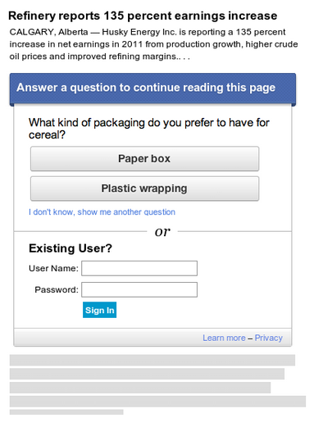
Task: Click the article summary paragraph text
Action: tap(153, 44)
